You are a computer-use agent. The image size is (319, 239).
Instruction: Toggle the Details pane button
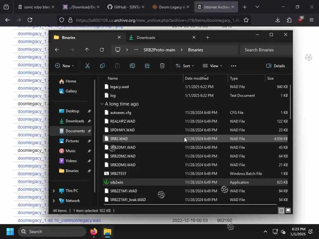(x=275, y=66)
